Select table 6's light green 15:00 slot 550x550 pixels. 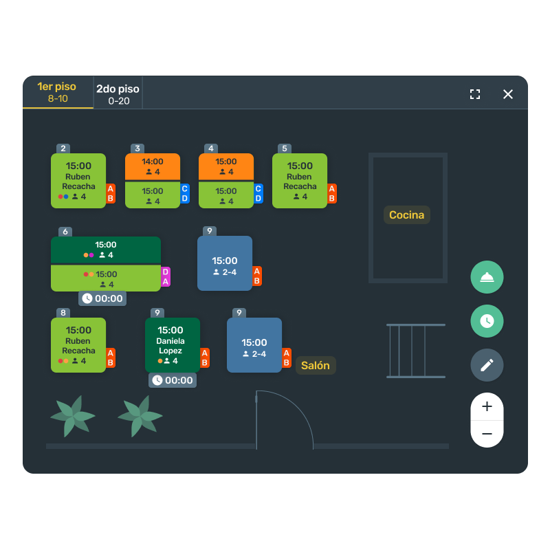(106, 278)
